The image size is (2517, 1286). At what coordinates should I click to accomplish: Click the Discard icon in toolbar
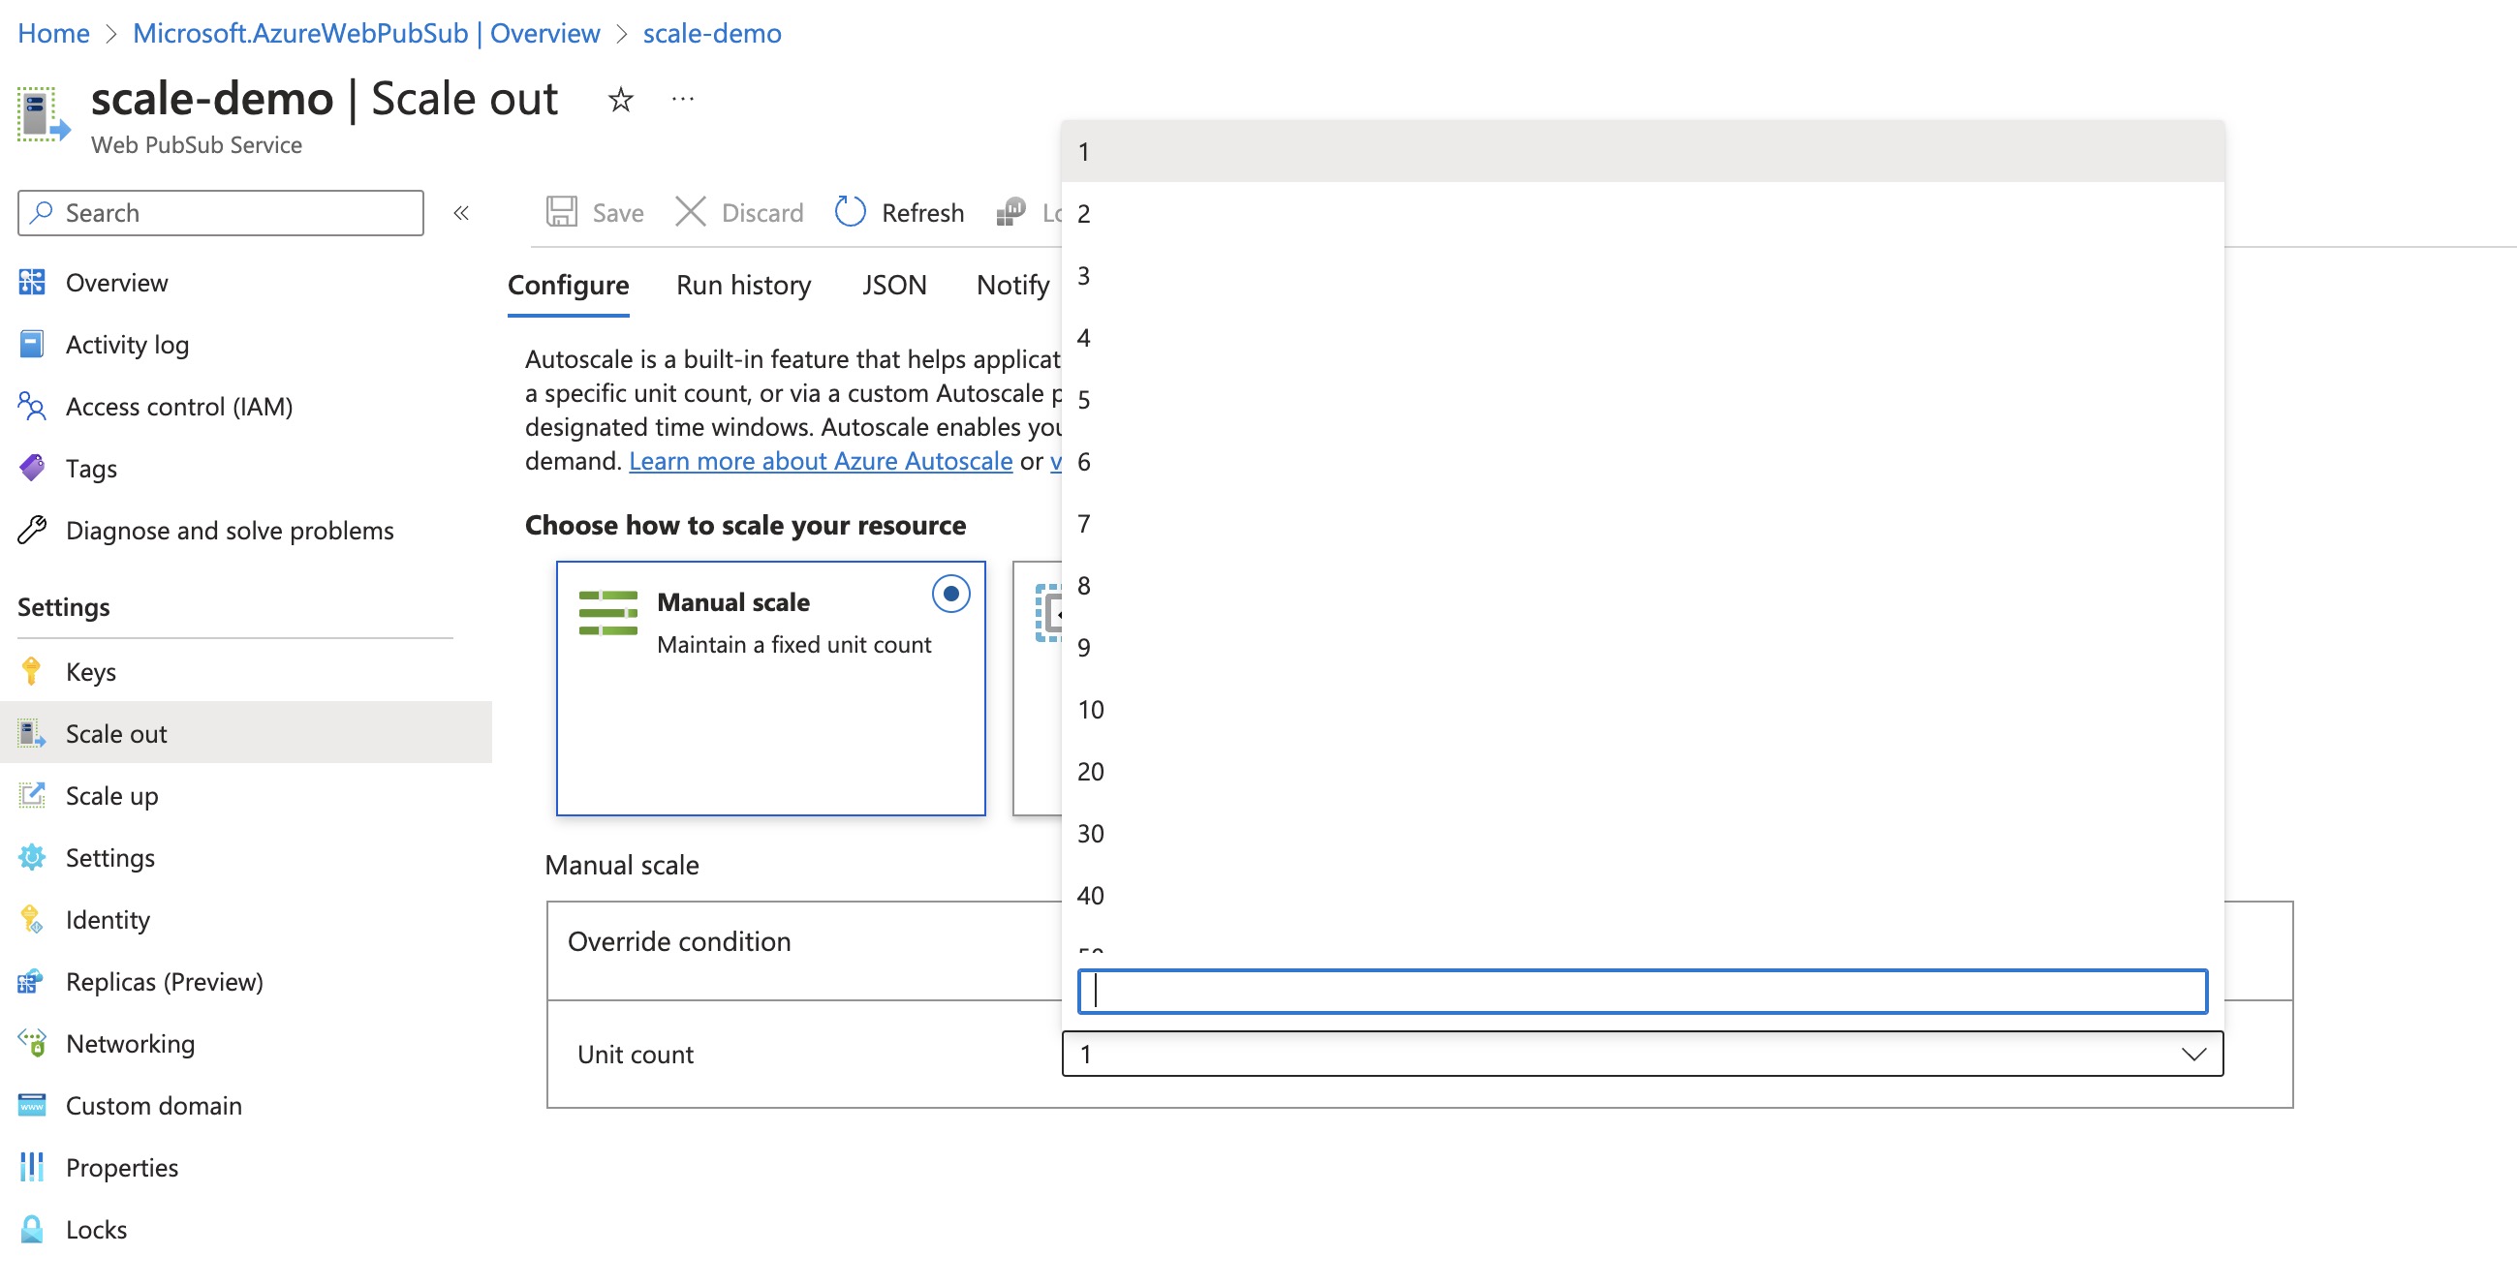(x=691, y=210)
